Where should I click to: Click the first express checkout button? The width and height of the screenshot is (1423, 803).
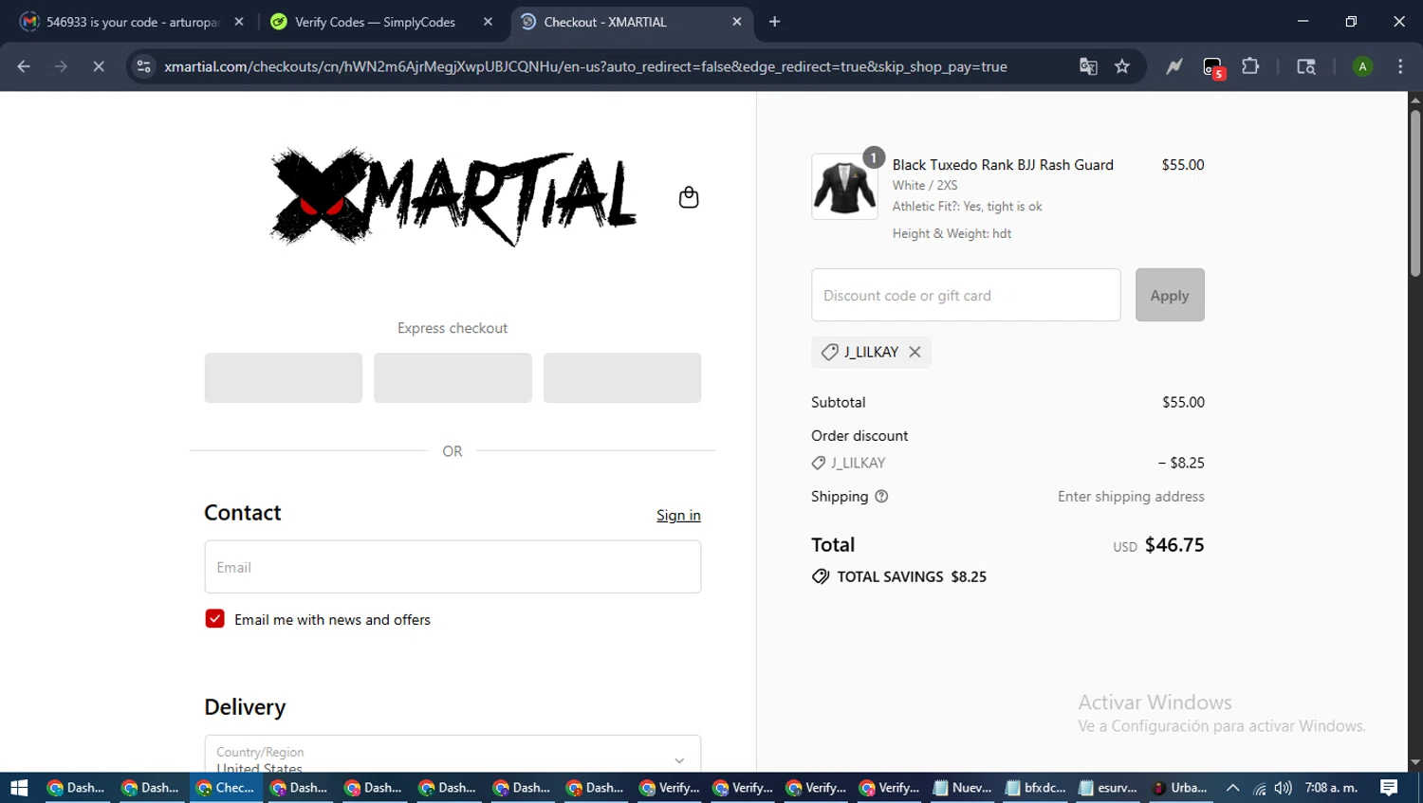pos(283,378)
